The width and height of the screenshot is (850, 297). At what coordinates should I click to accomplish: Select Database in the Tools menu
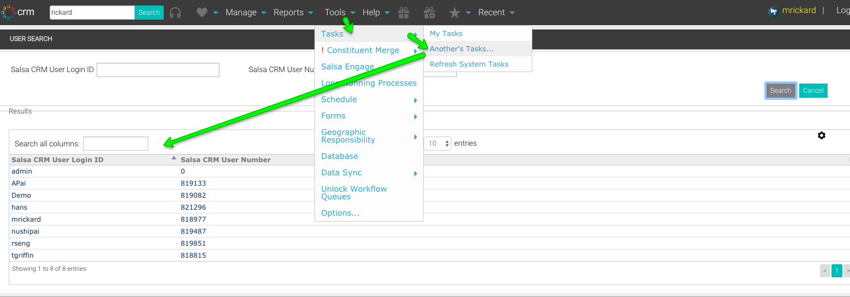(x=340, y=156)
